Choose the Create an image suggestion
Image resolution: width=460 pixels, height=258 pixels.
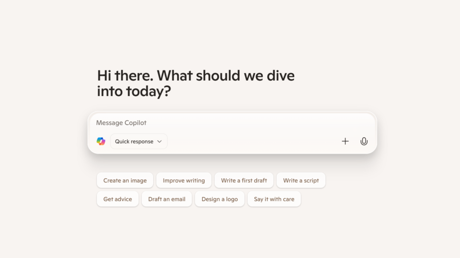125,180
